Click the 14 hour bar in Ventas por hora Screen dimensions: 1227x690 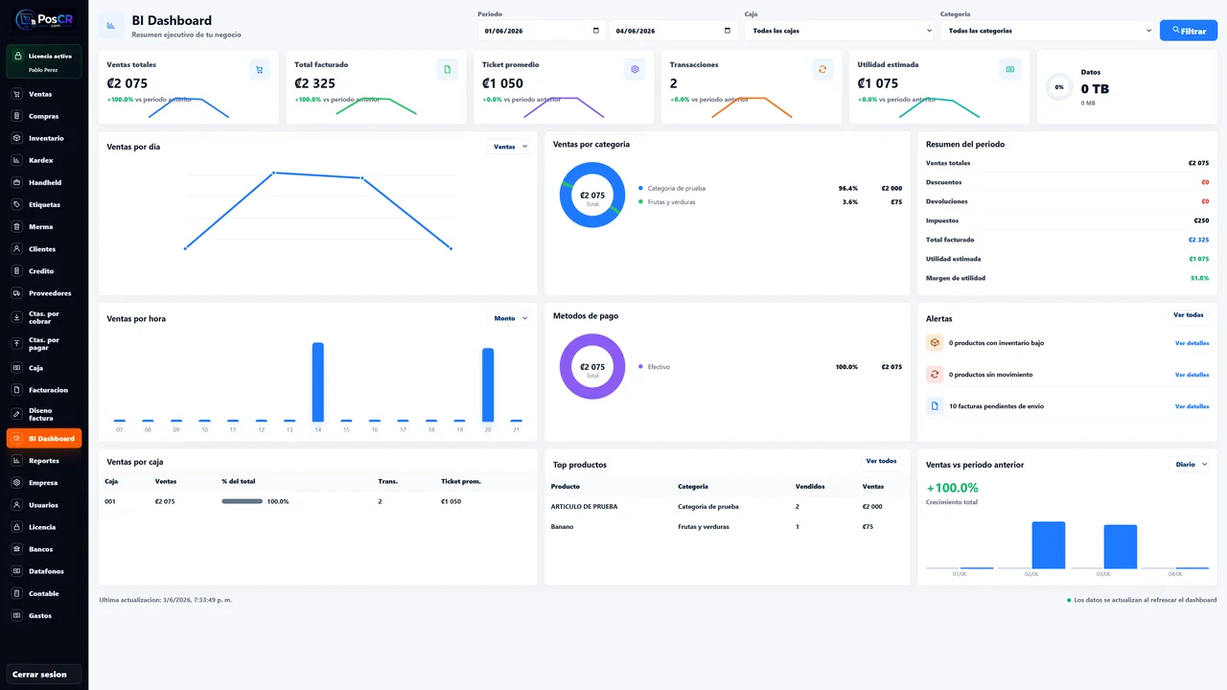(x=318, y=382)
